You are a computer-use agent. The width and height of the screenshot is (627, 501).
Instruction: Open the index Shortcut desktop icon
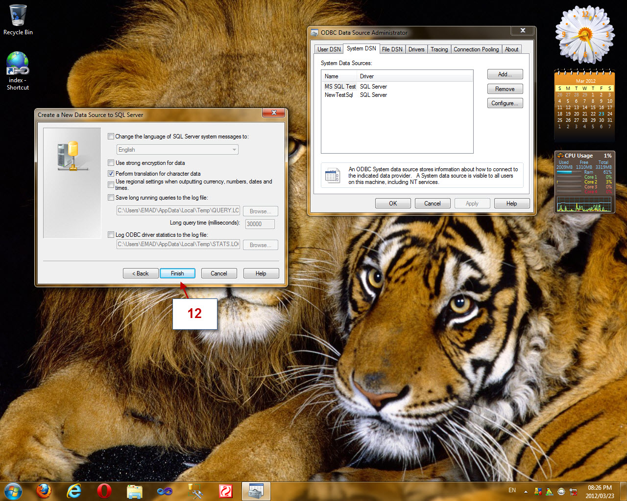(x=18, y=71)
